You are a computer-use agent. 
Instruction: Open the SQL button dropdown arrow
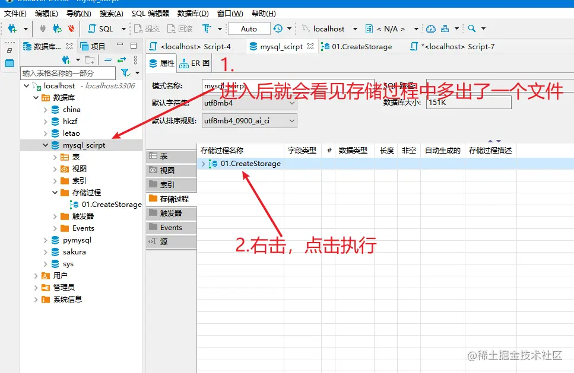click(x=123, y=29)
